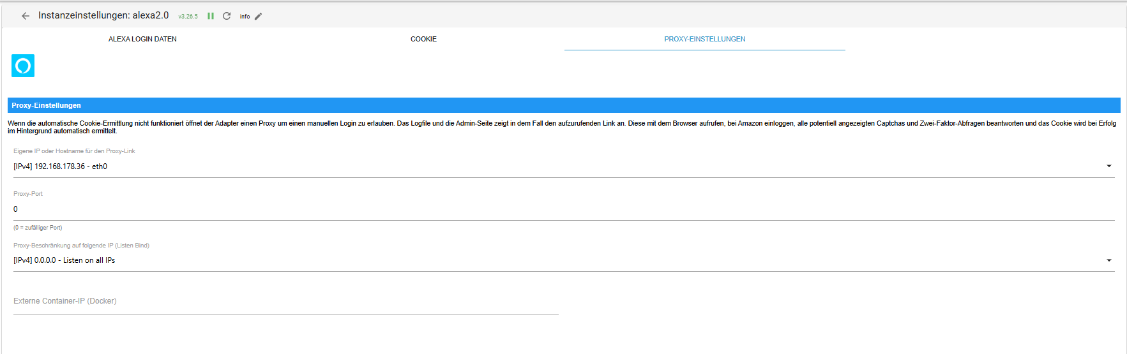This screenshot has width=1127, height=354.
Task: Click the Proxy-Beschränkung (Listen Bind) label
Action: click(81, 246)
